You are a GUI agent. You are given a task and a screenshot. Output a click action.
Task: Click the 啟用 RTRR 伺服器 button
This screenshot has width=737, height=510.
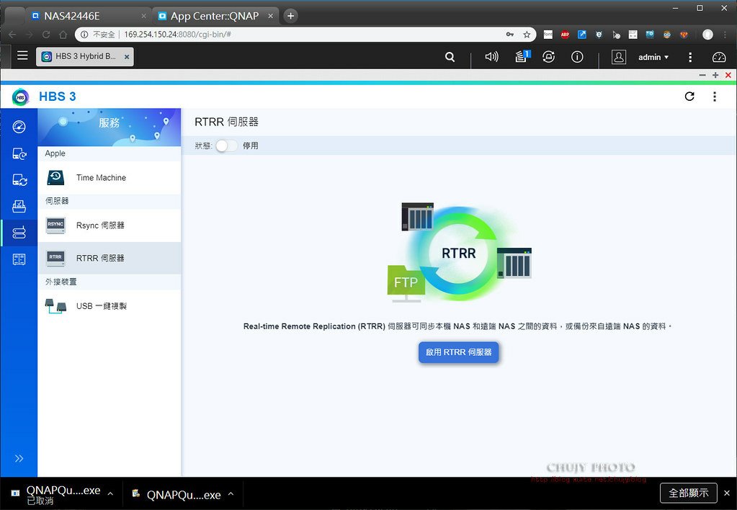[458, 352]
